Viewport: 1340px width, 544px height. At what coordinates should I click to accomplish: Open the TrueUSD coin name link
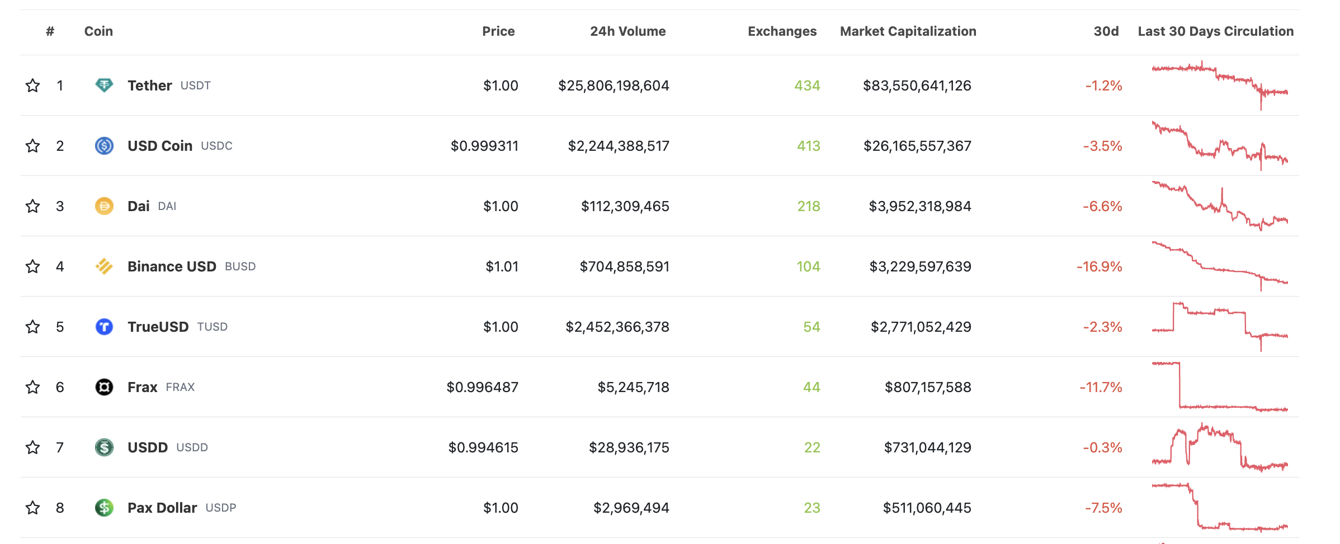(158, 327)
